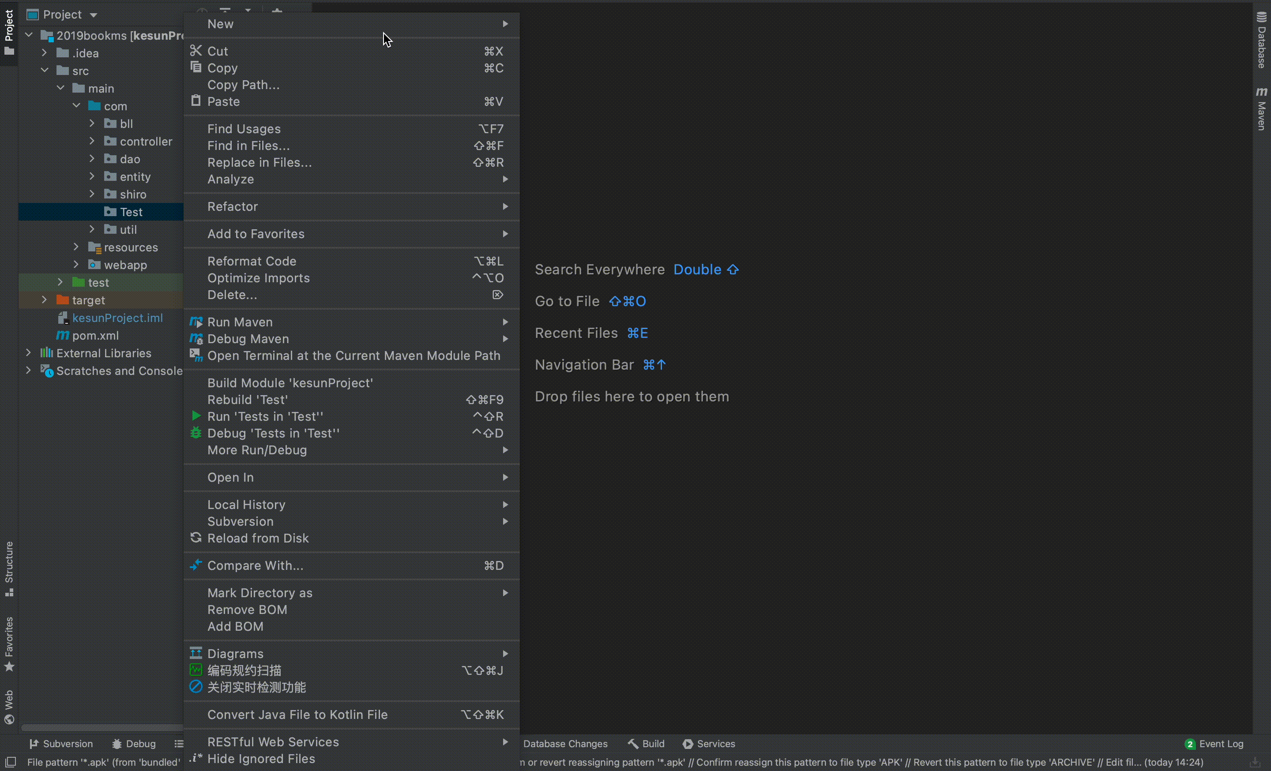Open the Maven tool window
This screenshot has width=1271, height=771.
pos(1261,108)
